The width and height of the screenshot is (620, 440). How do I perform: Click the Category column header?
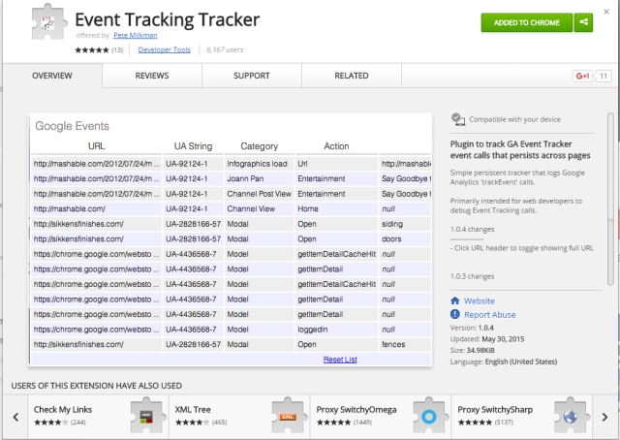point(259,146)
